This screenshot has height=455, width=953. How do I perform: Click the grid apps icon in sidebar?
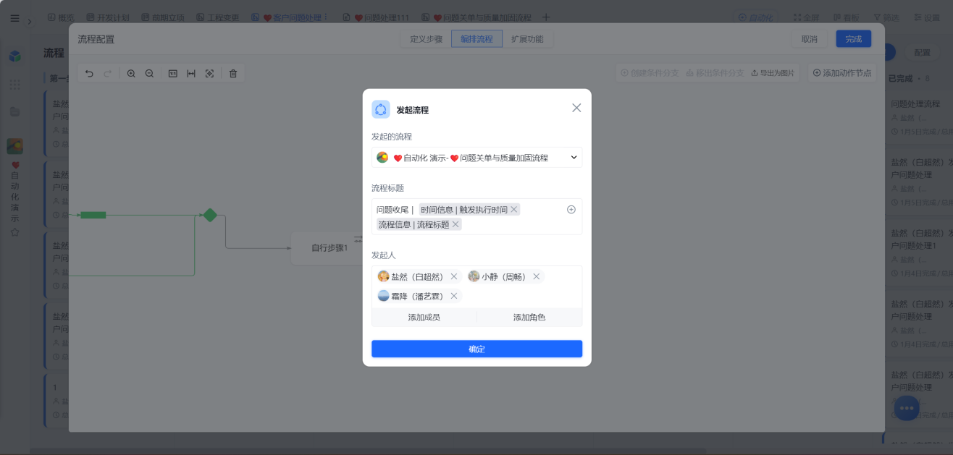point(14,85)
